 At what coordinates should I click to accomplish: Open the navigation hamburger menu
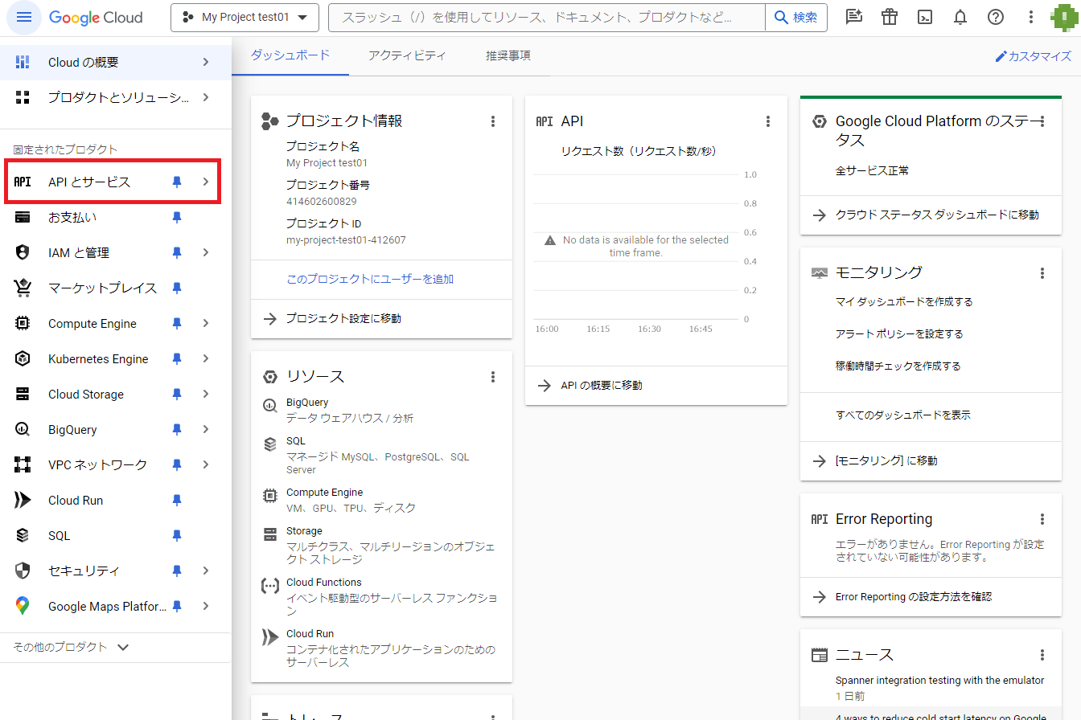tap(23, 17)
